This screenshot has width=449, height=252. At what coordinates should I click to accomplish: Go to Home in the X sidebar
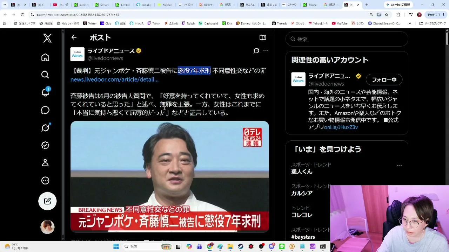tap(45, 57)
